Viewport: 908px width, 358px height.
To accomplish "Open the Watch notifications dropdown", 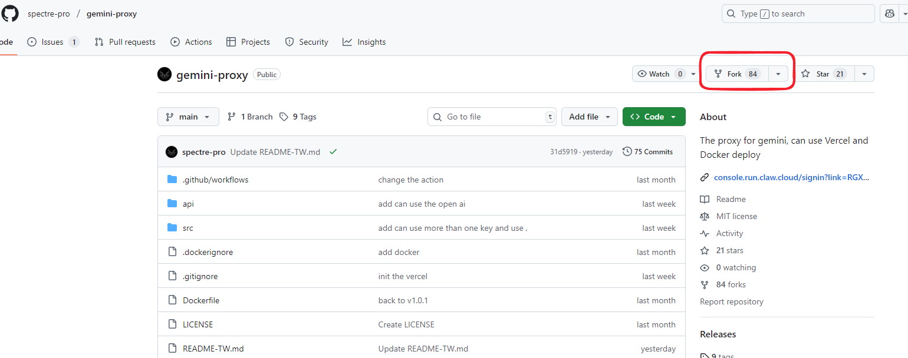I will click(x=667, y=74).
